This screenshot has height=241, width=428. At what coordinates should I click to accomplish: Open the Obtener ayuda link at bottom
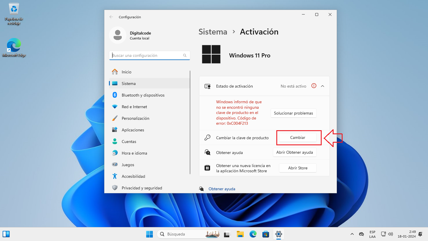coord(222,189)
